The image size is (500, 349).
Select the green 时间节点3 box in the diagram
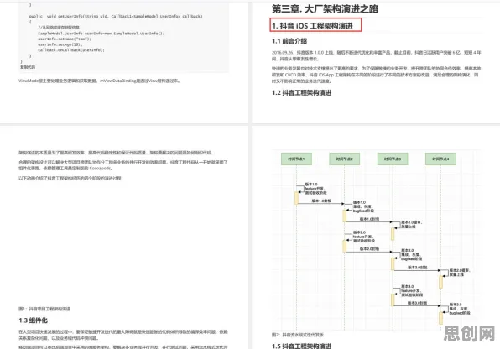pyautogui.click(x=393, y=159)
